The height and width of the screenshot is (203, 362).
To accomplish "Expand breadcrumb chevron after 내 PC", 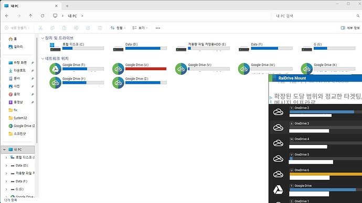I will [82, 16].
